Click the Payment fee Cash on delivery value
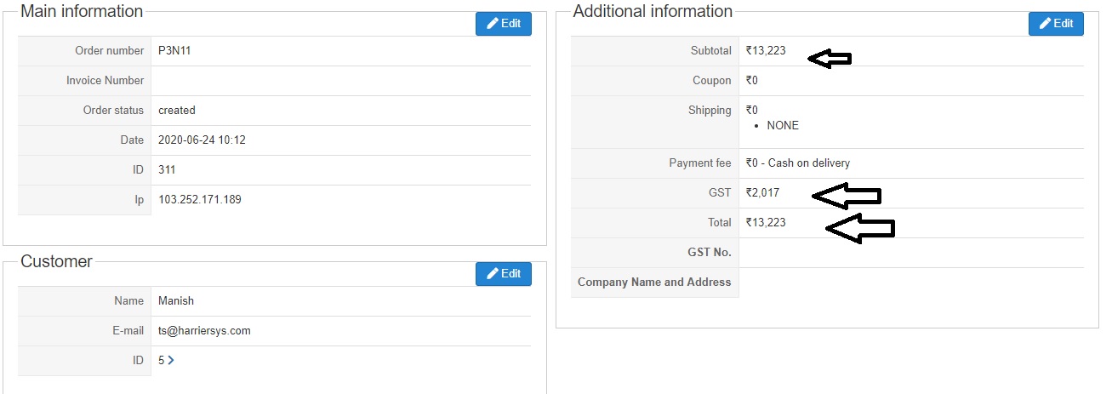Image resolution: width=1112 pixels, height=394 pixels. pos(797,163)
